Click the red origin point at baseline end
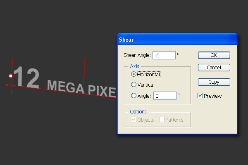The image size is (248, 165). click(7, 85)
